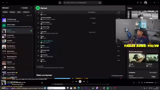This screenshot has width=160, height=90.
Task: Open Deine Folgen in library
Action: tap(17, 25)
